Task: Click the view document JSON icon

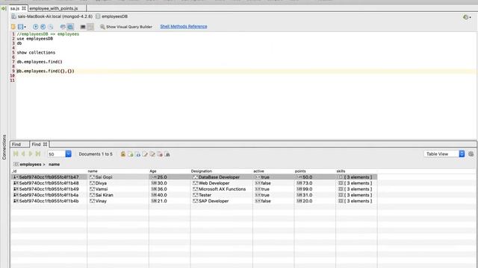Action: point(137,154)
